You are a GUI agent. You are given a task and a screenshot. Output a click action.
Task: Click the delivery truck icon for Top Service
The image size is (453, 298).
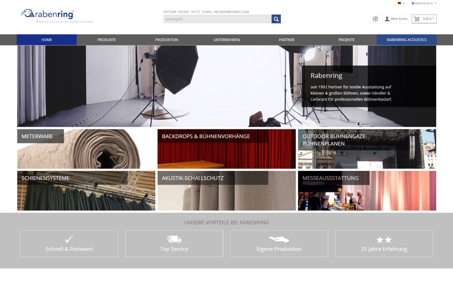click(x=174, y=239)
